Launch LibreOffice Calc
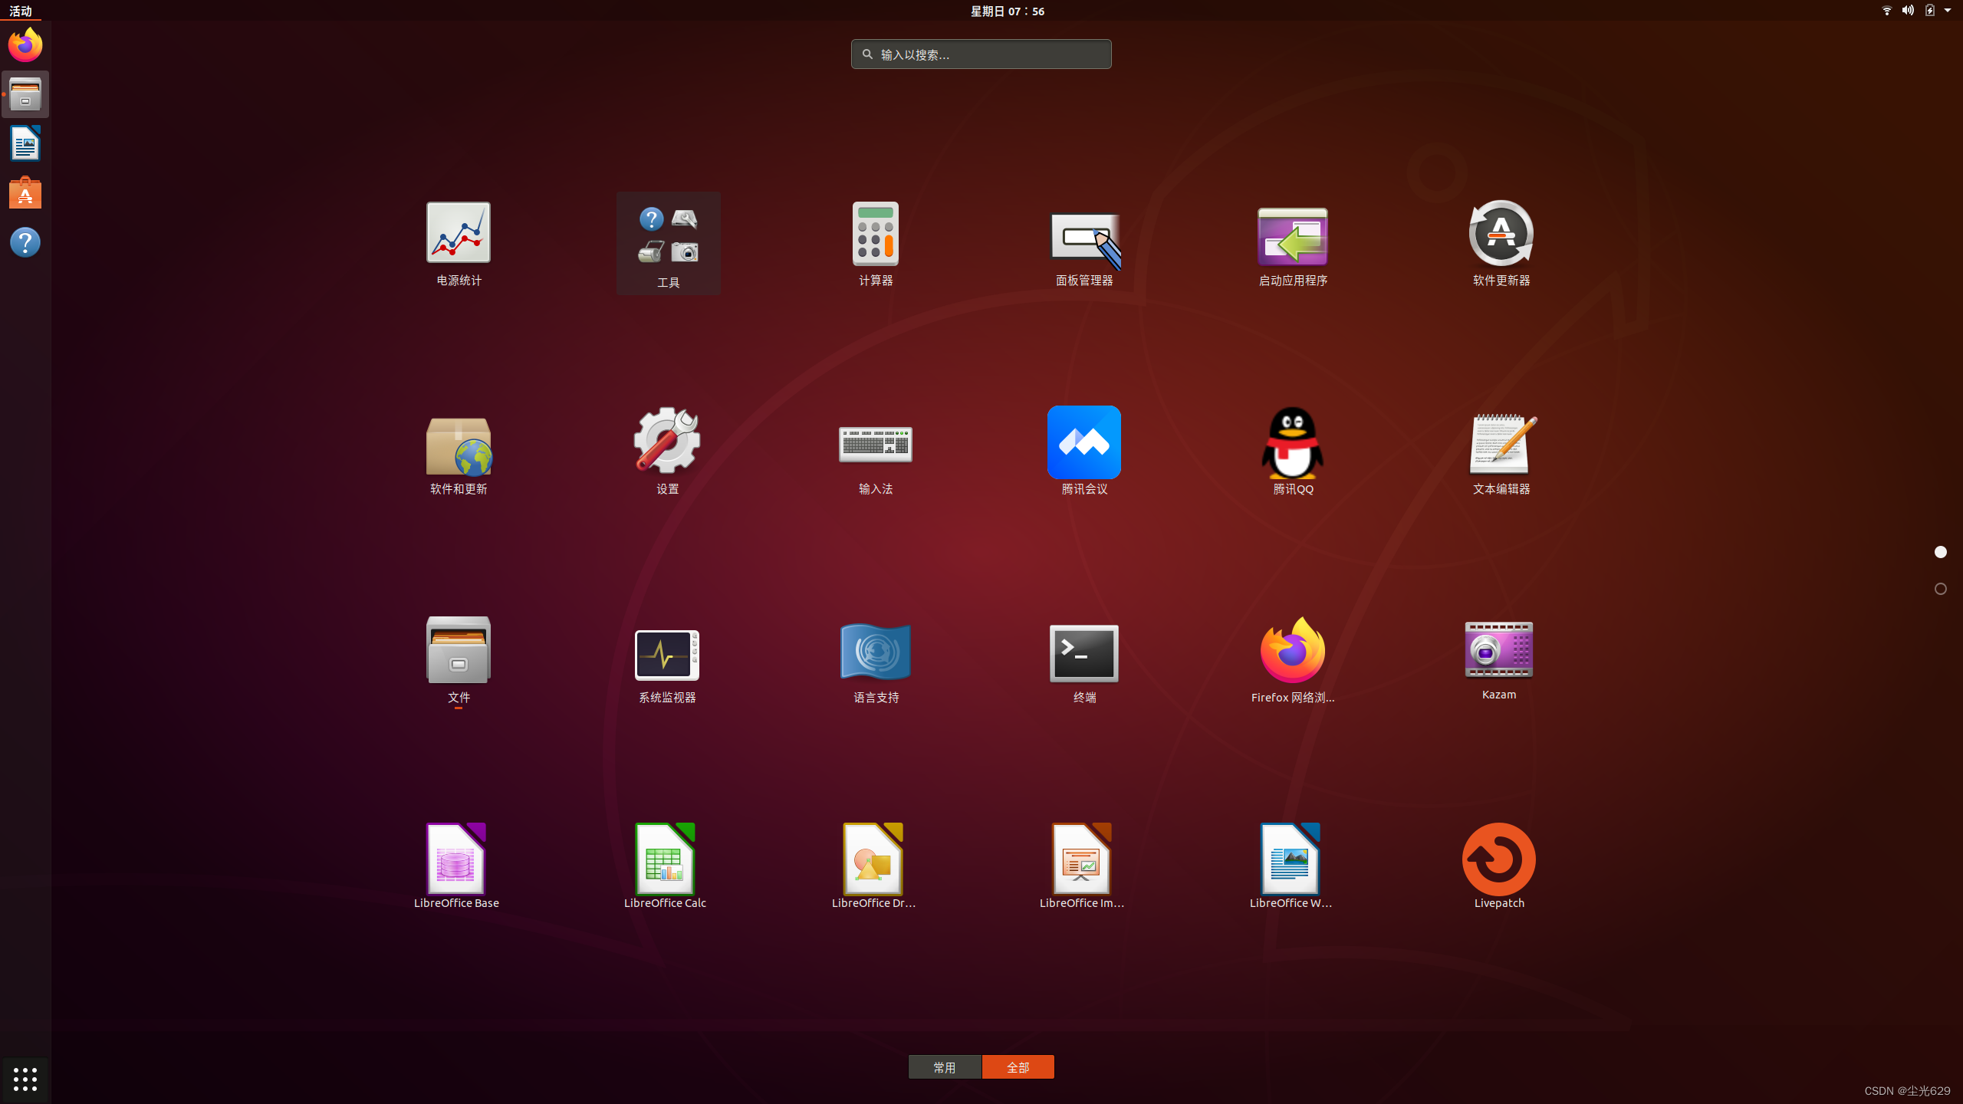The height and width of the screenshot is (1104, 1963). coord(665,866)
